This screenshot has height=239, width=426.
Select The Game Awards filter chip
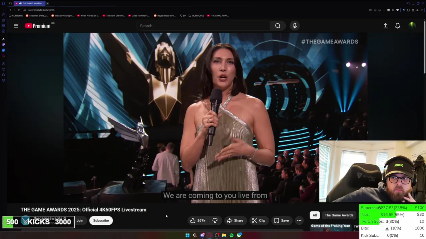pos(339,215)
